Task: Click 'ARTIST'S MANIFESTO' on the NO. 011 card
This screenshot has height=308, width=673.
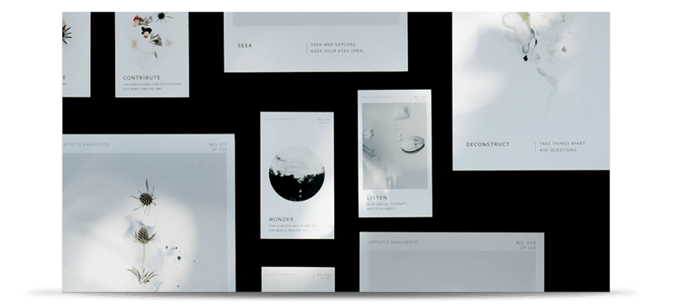Action: 86,145
